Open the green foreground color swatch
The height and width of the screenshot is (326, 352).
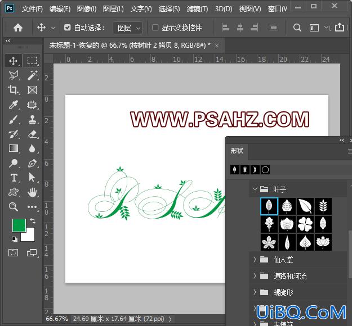19,225
